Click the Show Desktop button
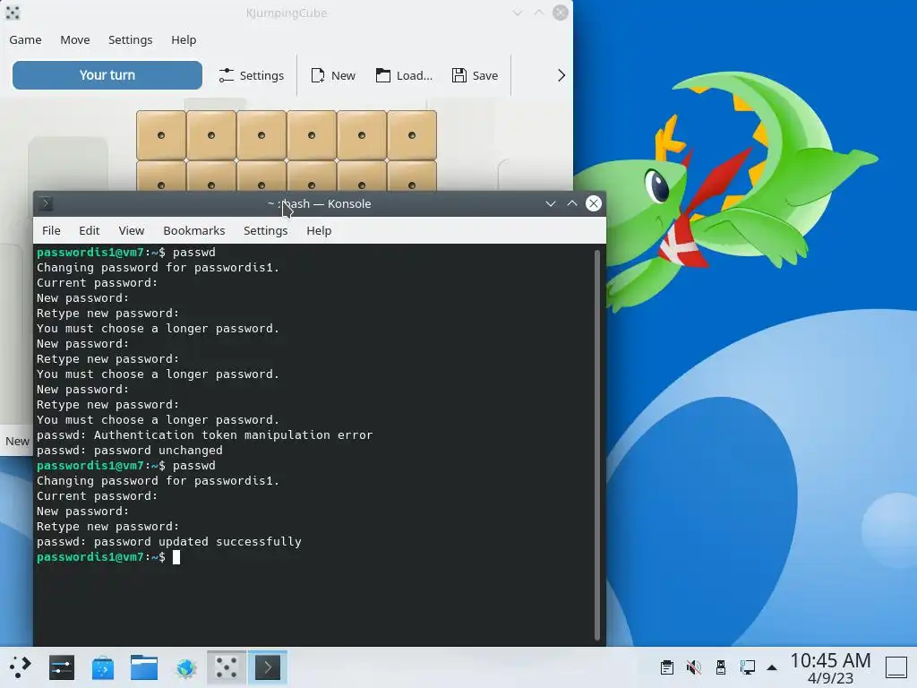The height and width of the screenshot is (688, 917). [896, 667]
